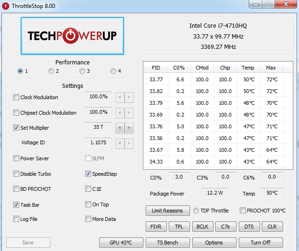The height and width of the screenshot is (251, 299).
Task: Click the C6% 0.0 value box
Action: click(272, 177)
